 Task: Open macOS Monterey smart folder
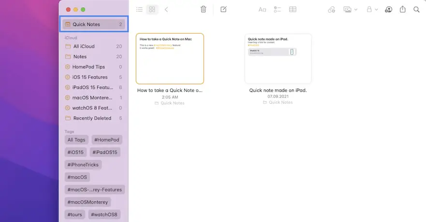94,98
